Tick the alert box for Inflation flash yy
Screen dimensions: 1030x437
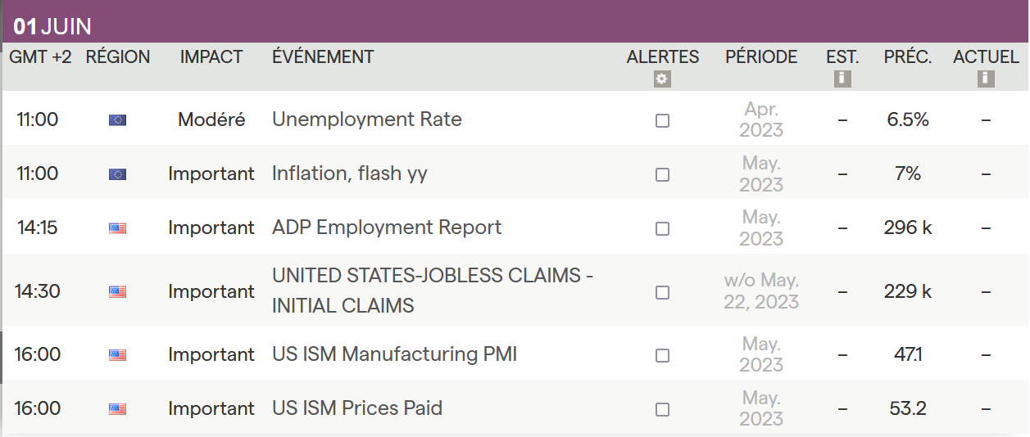662,174
